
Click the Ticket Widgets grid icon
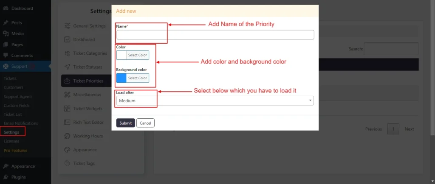click(67, 109)
